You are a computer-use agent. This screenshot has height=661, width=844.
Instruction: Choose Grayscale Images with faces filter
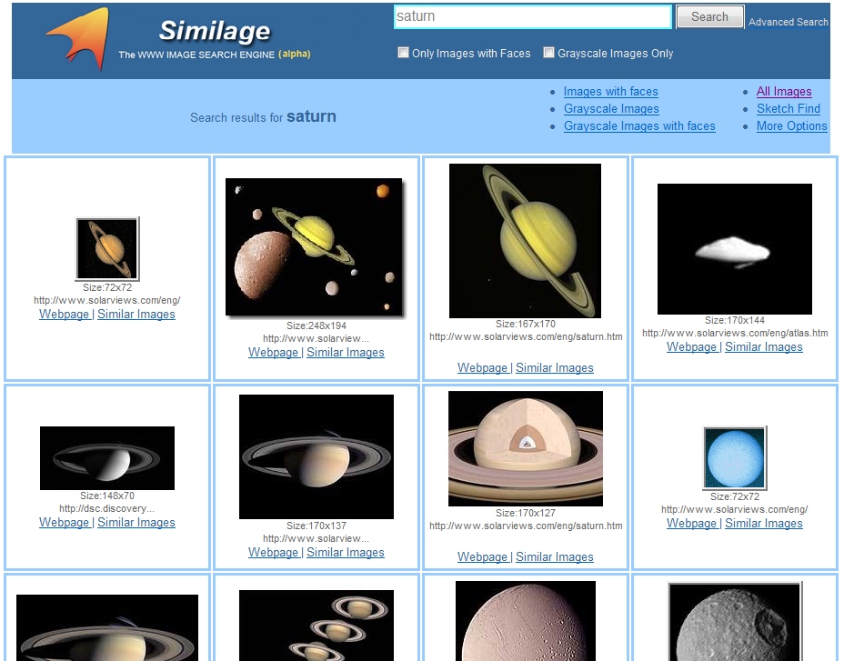(638, 126)
